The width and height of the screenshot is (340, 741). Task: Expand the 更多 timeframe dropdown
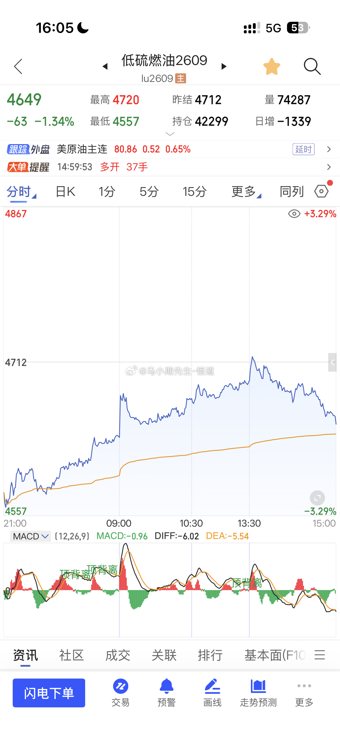point(246,192)
